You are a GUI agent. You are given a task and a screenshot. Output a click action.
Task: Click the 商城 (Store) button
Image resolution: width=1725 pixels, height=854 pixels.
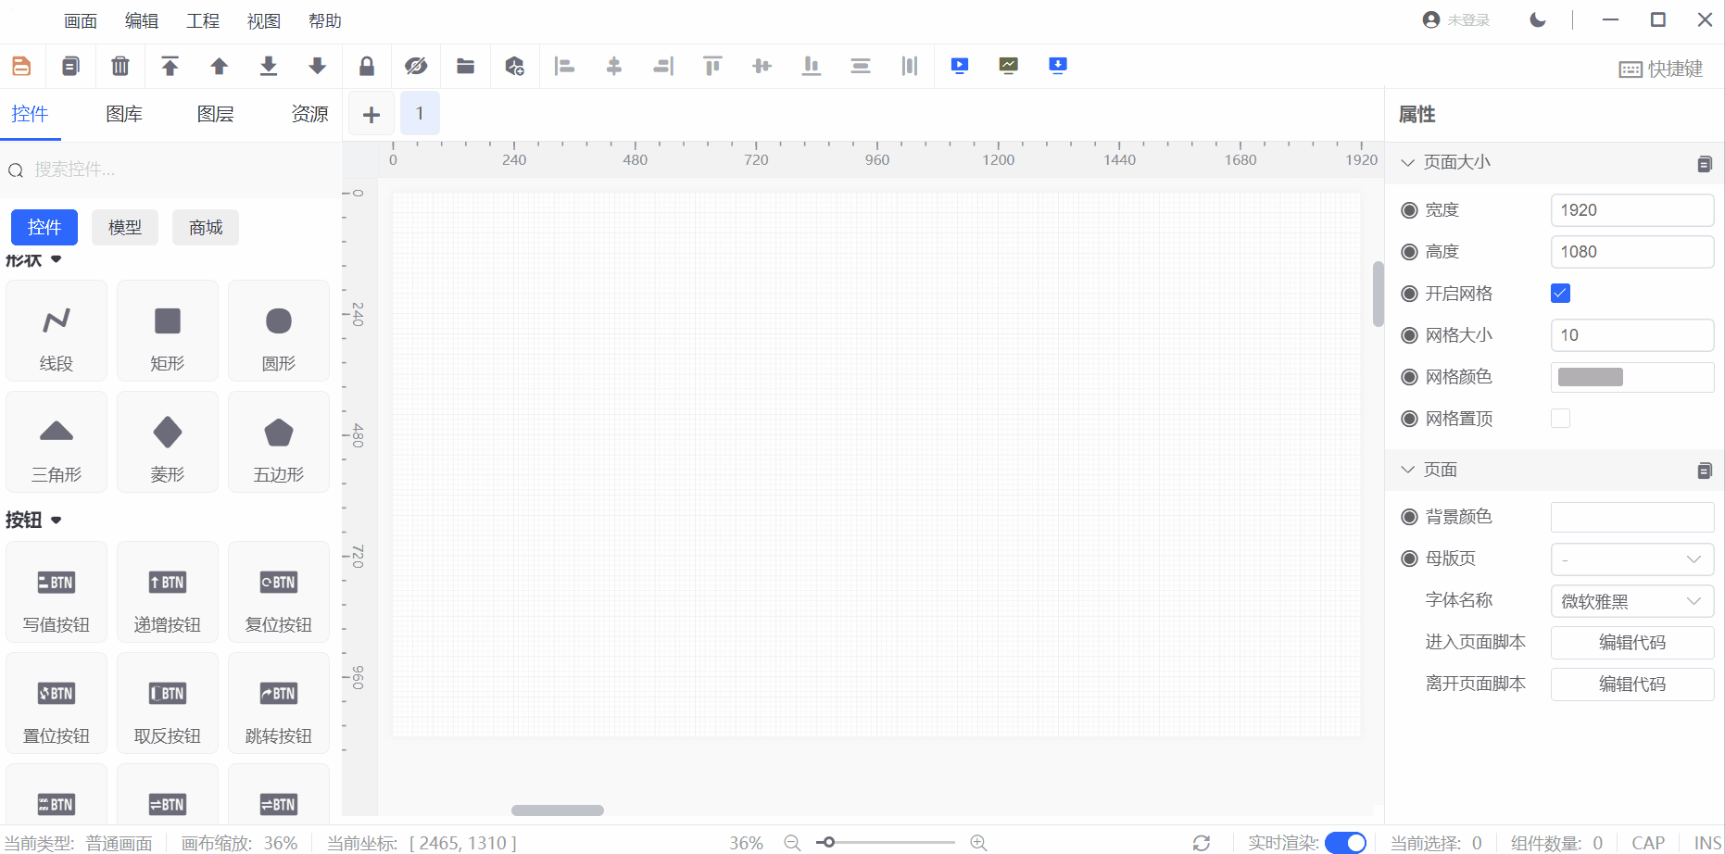pyautogui.click(x=206, y=228)
